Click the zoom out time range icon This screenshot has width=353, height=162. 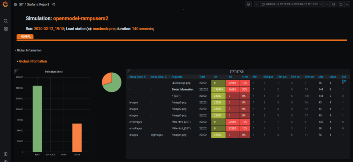(x=334, y=4)
